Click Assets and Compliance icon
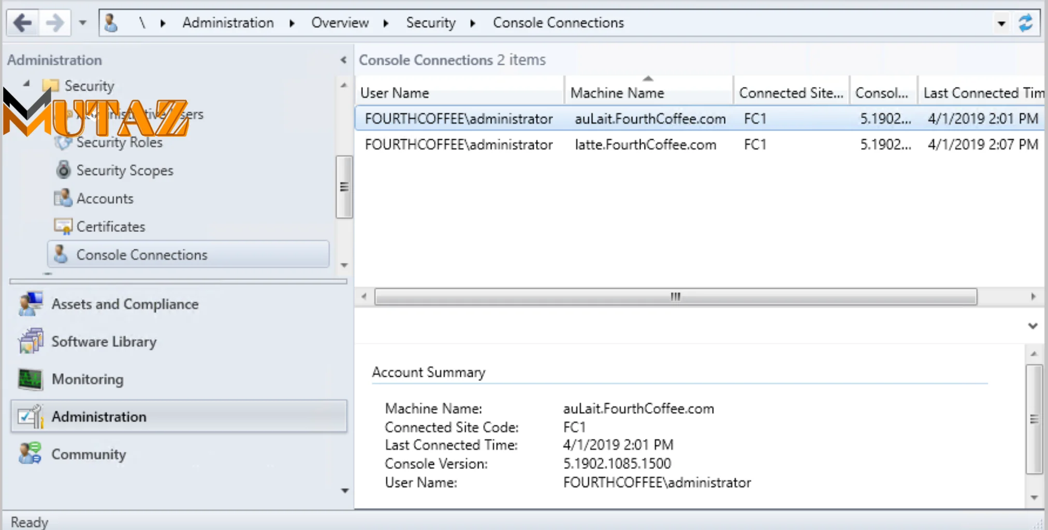Image resolution: width=1048 pixels, height=530 pixels. tap(31, 304)
